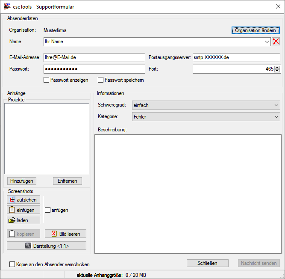Click Organisation ändern button
Image resolution: width=285 pixels, height=279 pixels.
coord(255,30)
